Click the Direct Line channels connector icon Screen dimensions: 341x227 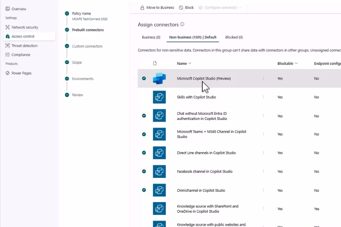pos(159,153)
